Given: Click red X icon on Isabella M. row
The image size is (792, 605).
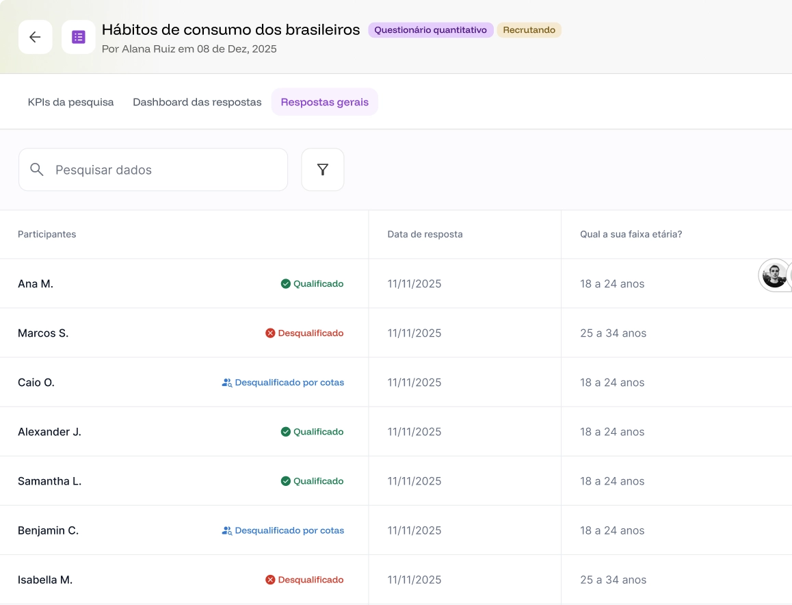Looking at the screenshot, I should point(270,580).
